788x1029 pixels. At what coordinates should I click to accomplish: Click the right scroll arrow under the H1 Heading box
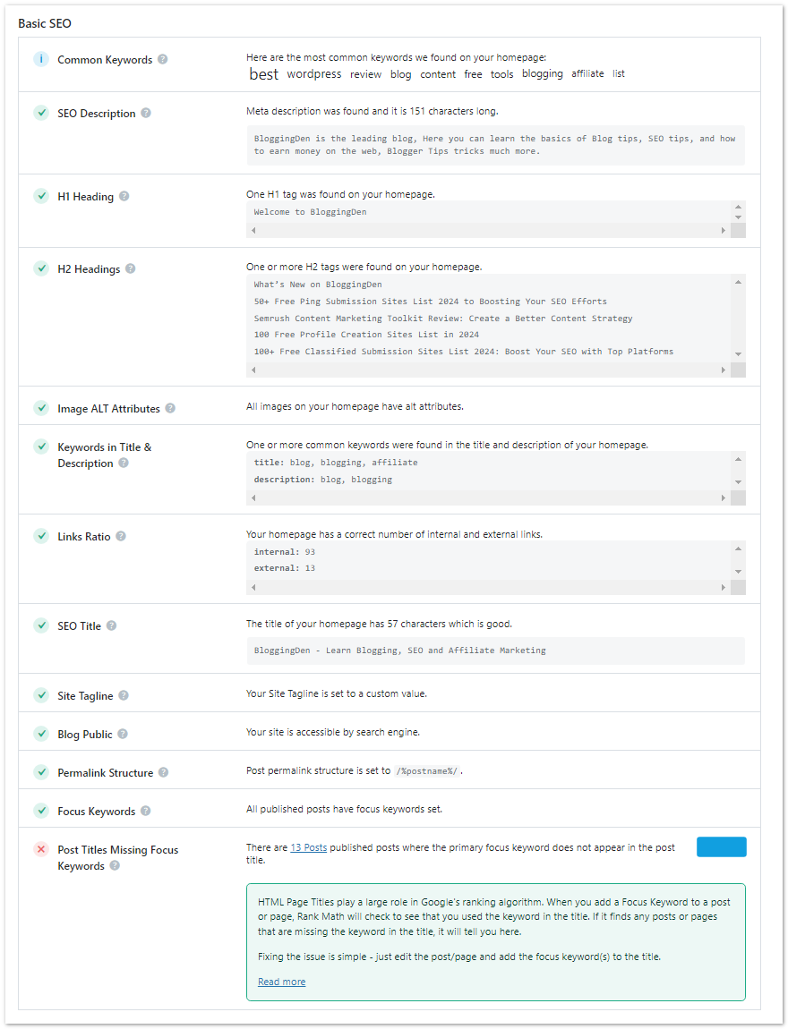(724, 230)
